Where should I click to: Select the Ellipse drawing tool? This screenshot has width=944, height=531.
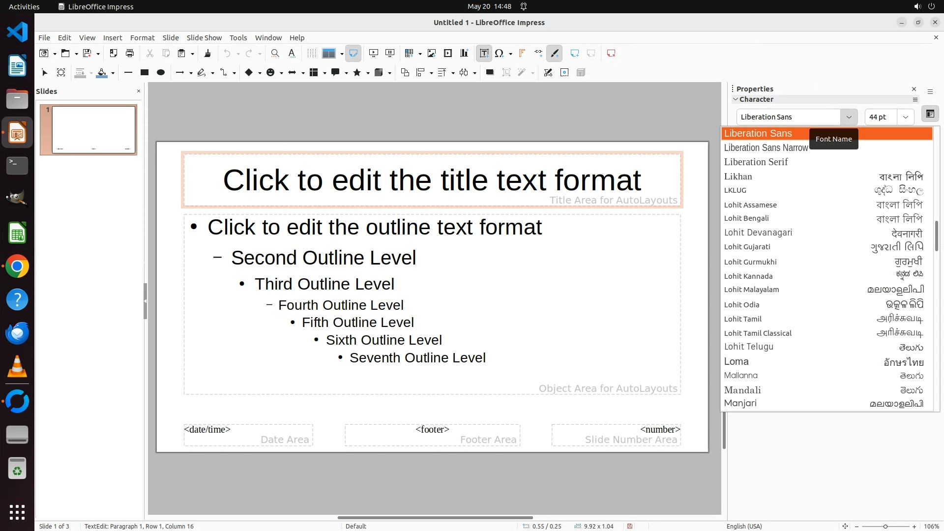160,72
